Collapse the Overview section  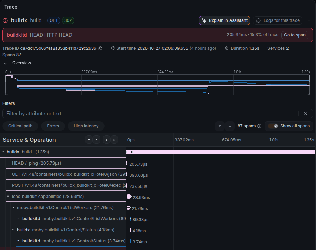point(5,63)
